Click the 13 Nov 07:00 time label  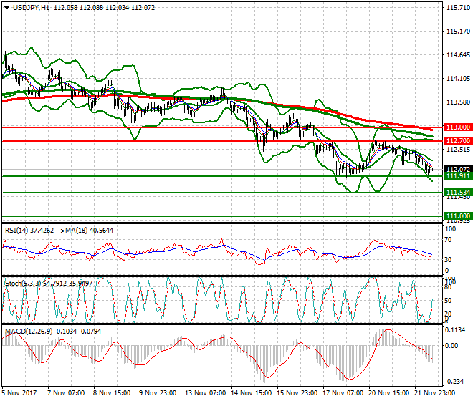click(x=205, y=393)
